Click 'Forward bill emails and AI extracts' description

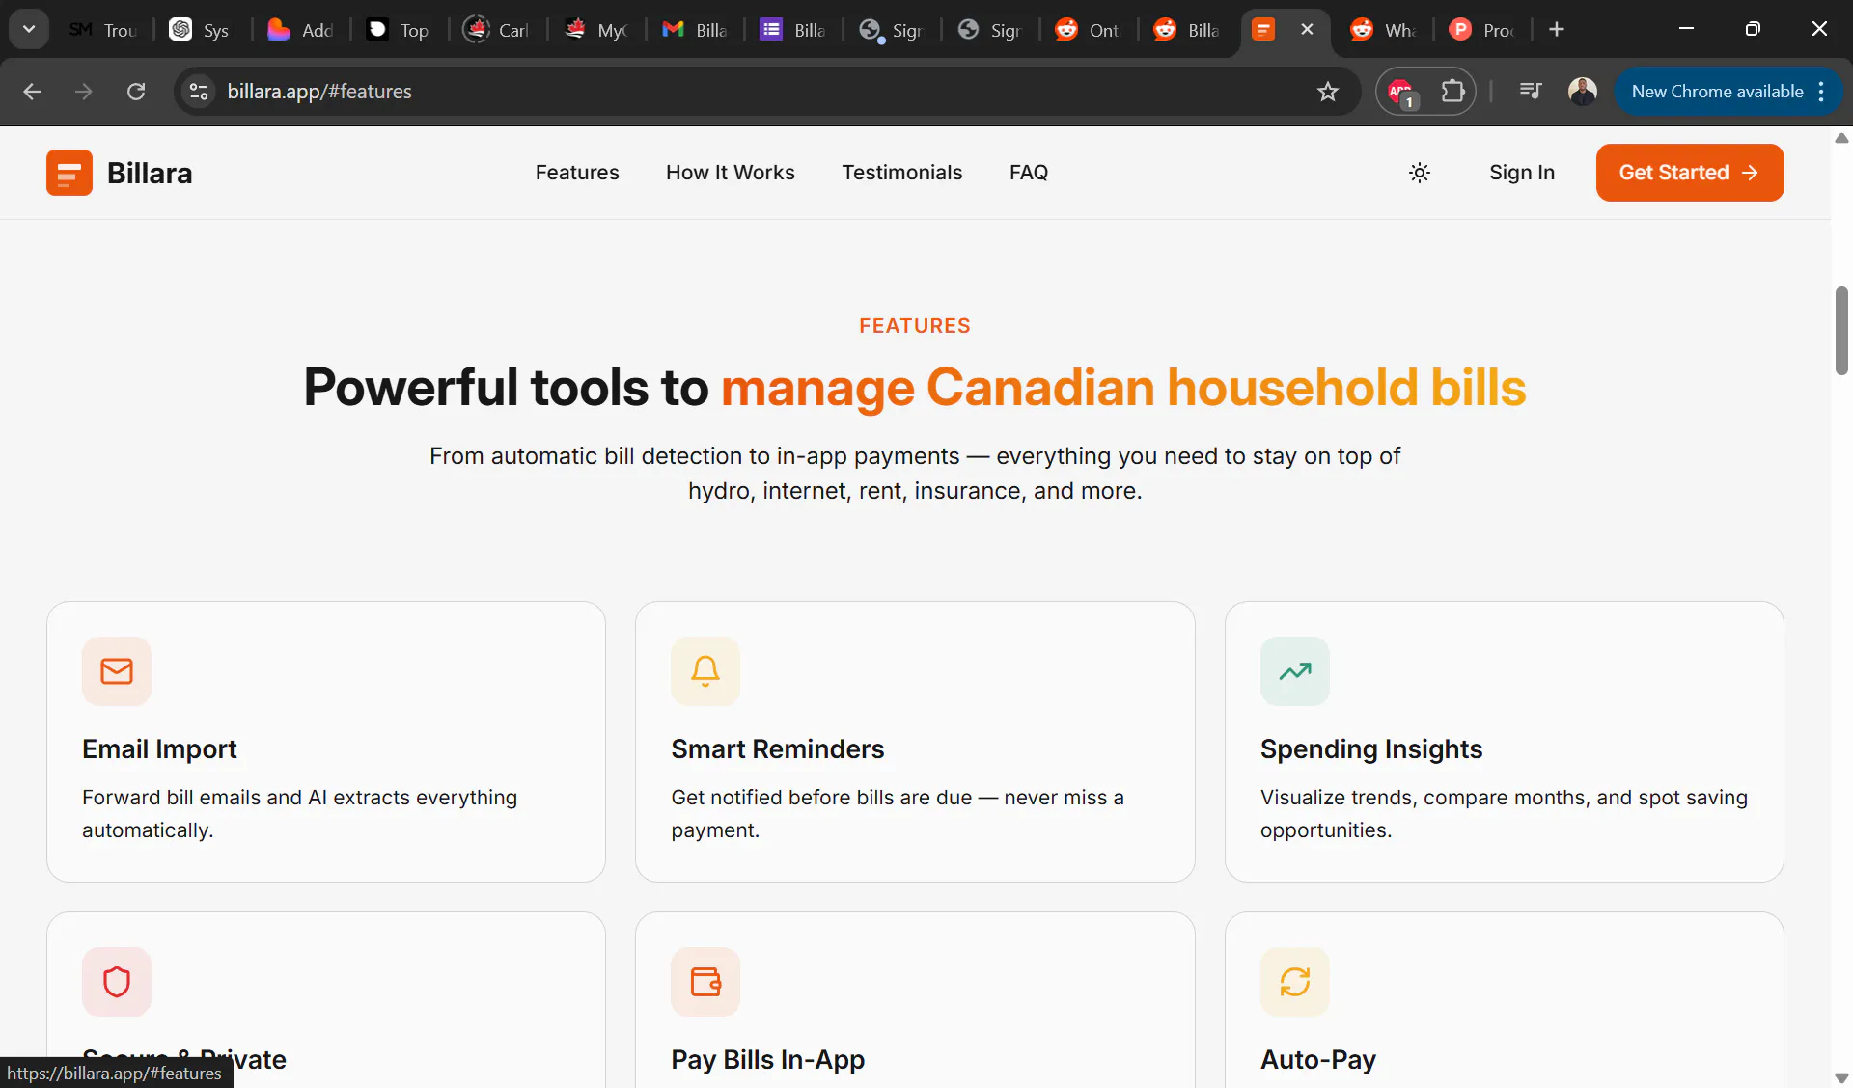(x=300, y=814)
